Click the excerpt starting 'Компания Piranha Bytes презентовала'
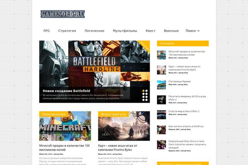Viewport: 248px width, 165px height. [x=123, y=161]
